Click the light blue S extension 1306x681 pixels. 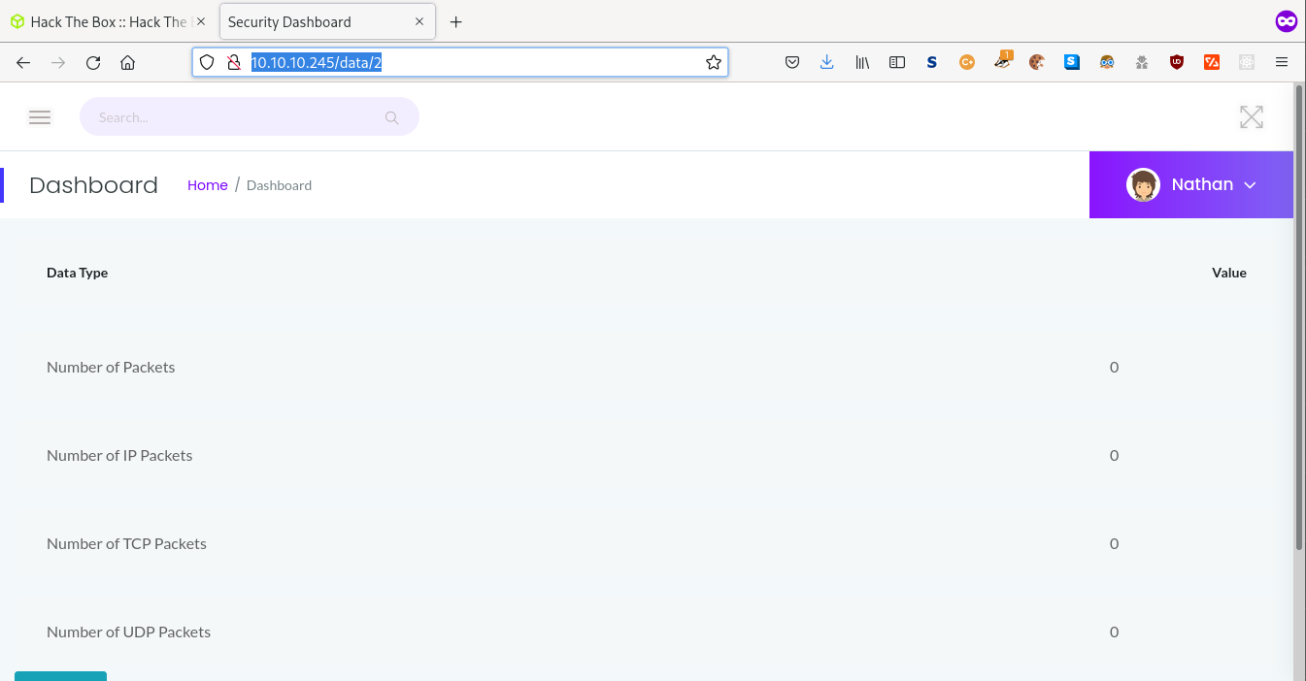pyautogui.click(x=1072, y=62)
